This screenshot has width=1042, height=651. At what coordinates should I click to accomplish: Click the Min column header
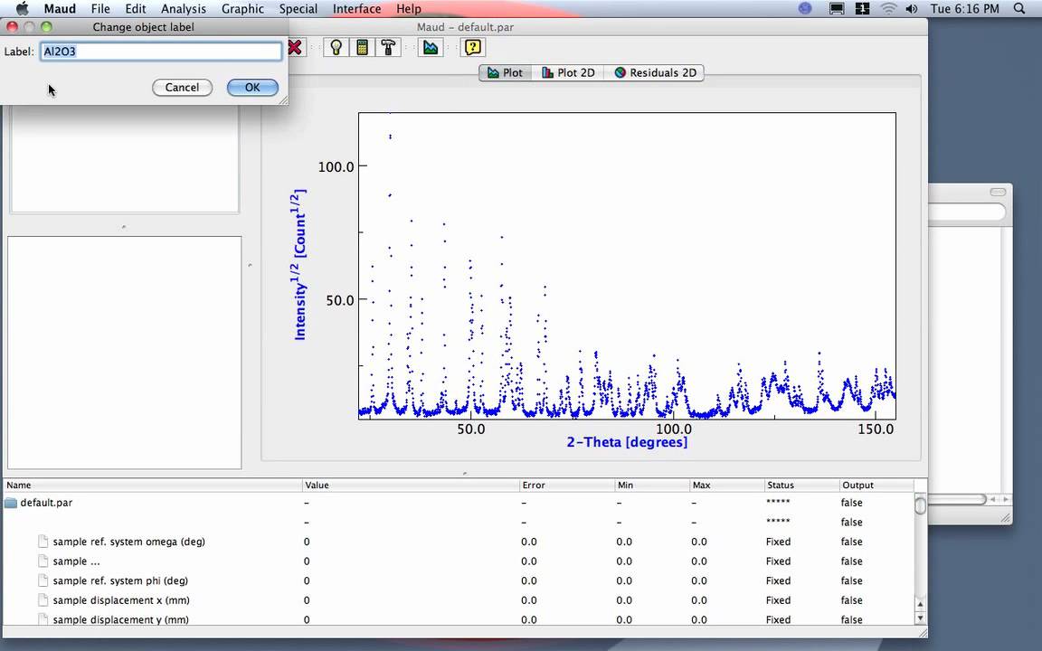652,485
